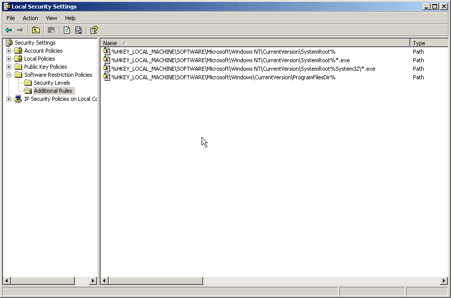Viewport: 451px width, 298px height.
Task: Select the Security Settings tree root
Action: pyautogui.click(x=35, y=43)
